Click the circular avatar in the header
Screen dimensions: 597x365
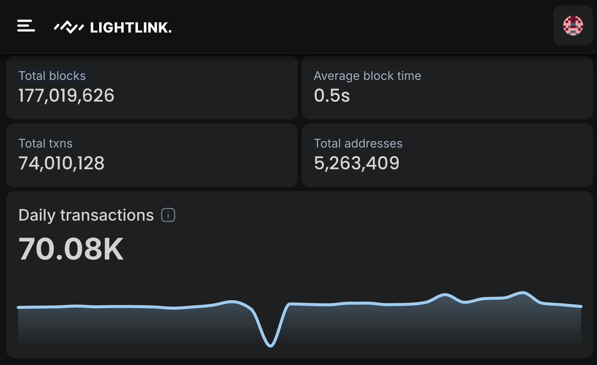point(573,25)
